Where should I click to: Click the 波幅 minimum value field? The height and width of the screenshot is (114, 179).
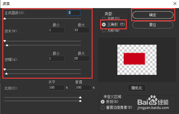(56, 59)
